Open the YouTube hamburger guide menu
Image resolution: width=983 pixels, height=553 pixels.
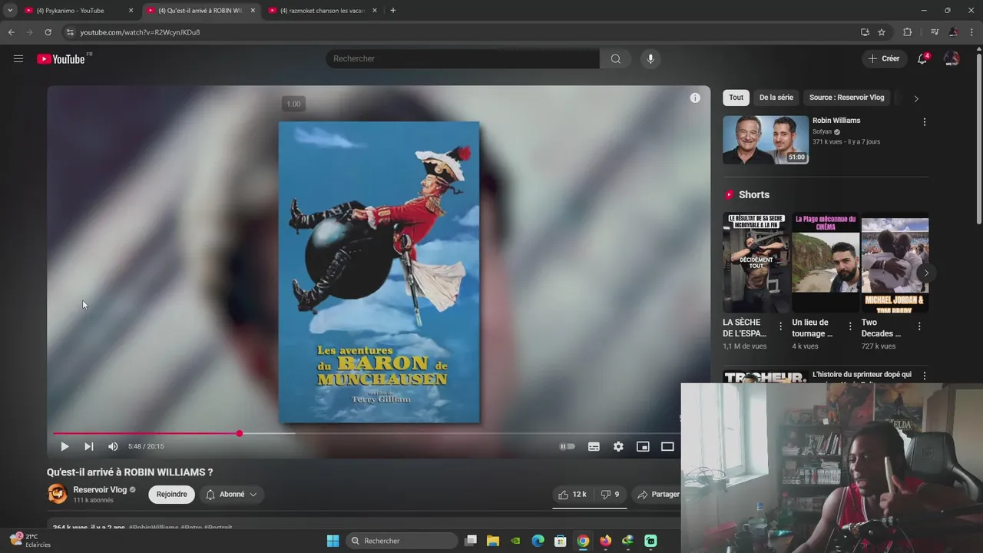pos(18,58)
